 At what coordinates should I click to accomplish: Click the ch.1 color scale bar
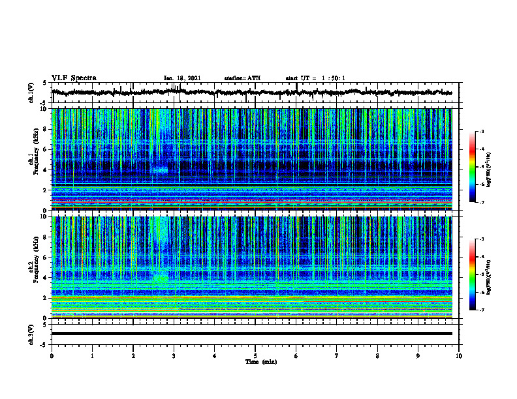click(472, 167)
